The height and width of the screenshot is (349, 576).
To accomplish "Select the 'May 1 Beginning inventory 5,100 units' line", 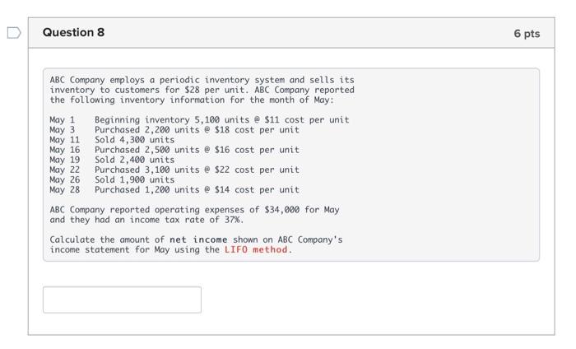I will click(199, 119).
